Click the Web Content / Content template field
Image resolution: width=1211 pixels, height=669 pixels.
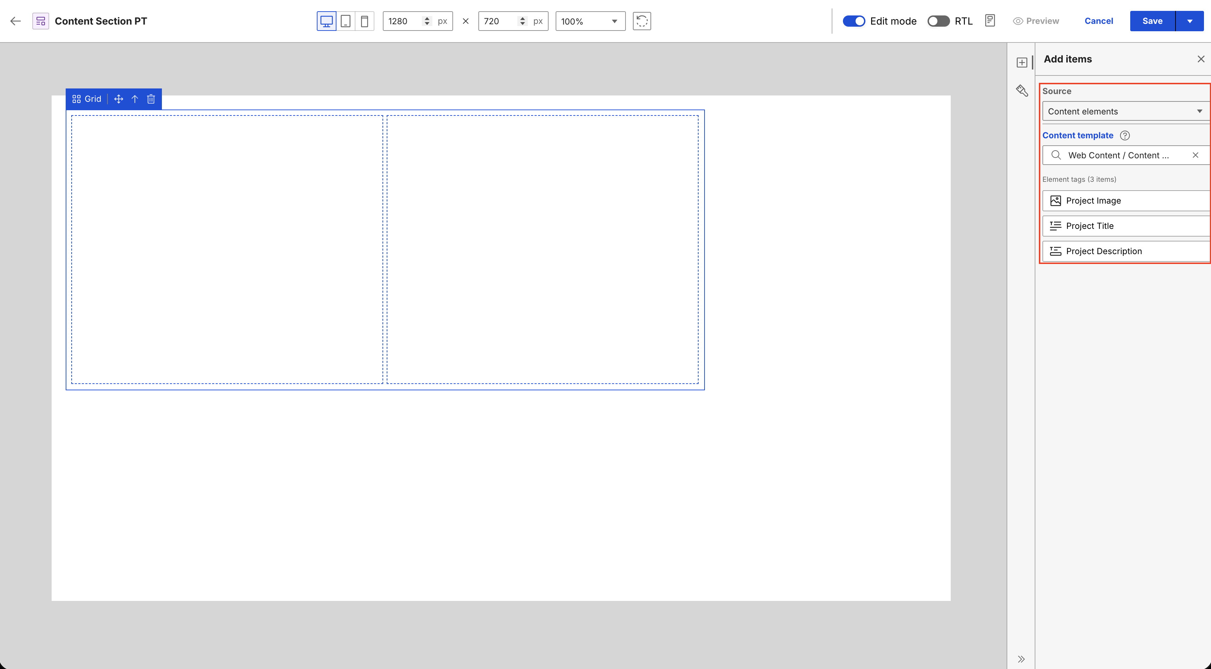click(x=1126, y=155)
